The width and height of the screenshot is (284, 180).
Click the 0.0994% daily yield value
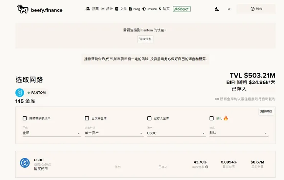click(229, 162)
